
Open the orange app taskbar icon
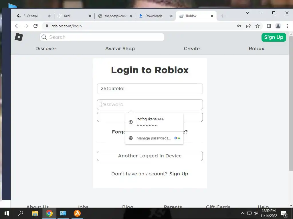(77, 213)
